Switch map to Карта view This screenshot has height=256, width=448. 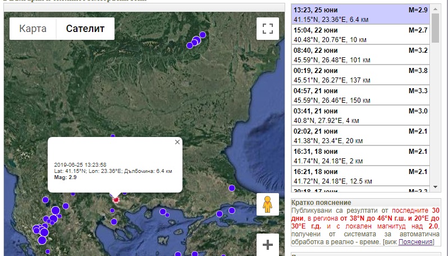click(x=33, y=29)
